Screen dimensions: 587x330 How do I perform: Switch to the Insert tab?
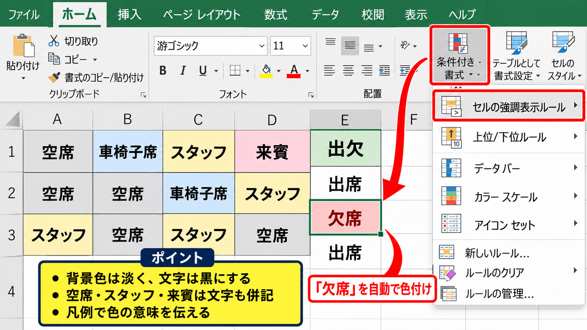click(x=129, y=15)
